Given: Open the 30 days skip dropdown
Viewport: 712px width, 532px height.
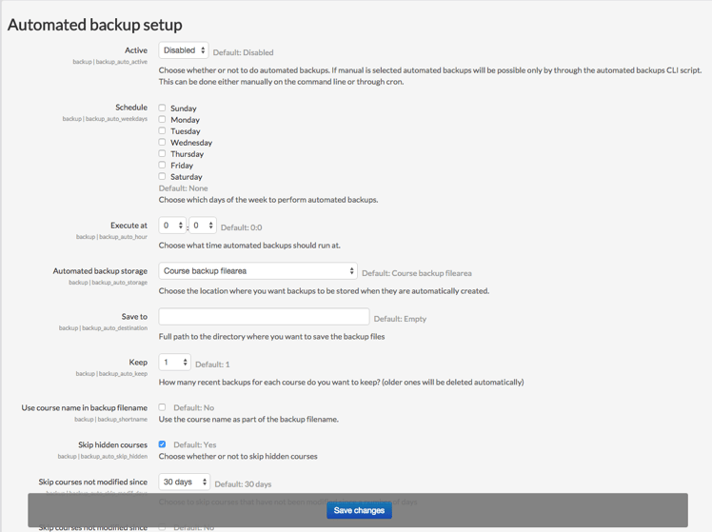Looking at the screenshot, I should click(x=185, y=482).
